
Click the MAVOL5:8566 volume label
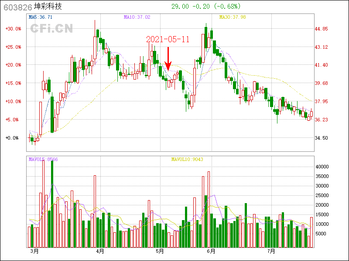point(43,159)
